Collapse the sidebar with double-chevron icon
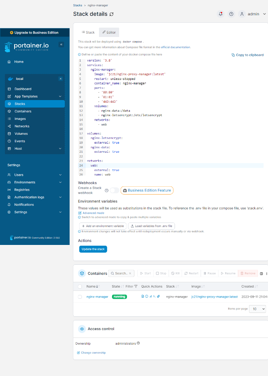 tap(61, 44)
